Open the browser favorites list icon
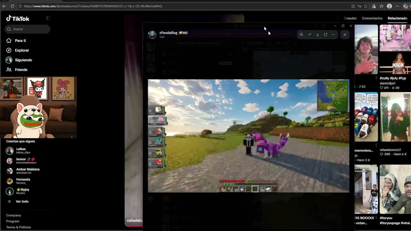Viewport: 411px width, 231px height. pyautogui.click(x=381, y=6)
